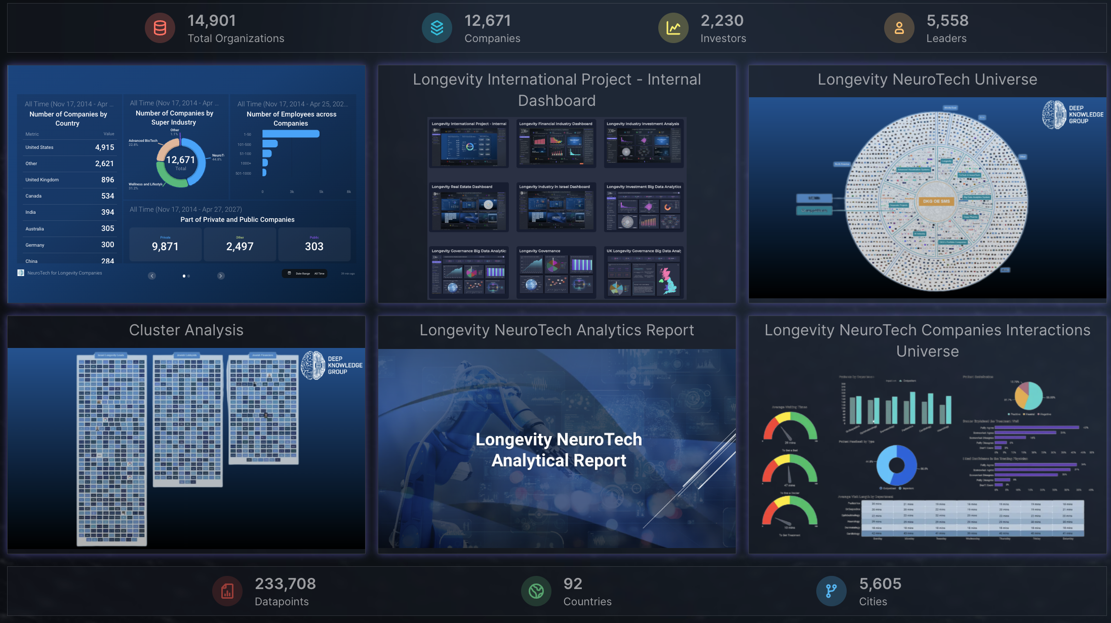Advance carousel with right arrow button
Viewport: 1111px width, 623px height.
(x=221, y=276)
